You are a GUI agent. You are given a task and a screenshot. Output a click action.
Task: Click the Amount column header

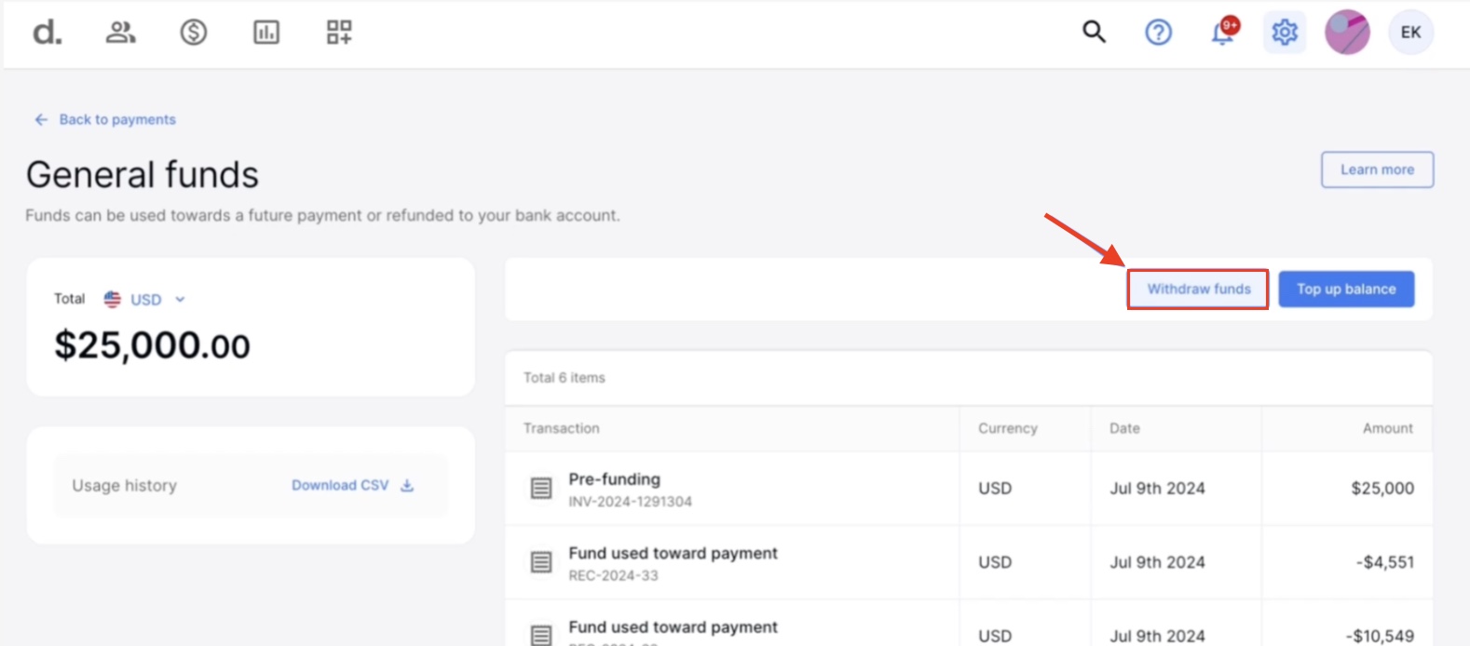pos(1387,428)
